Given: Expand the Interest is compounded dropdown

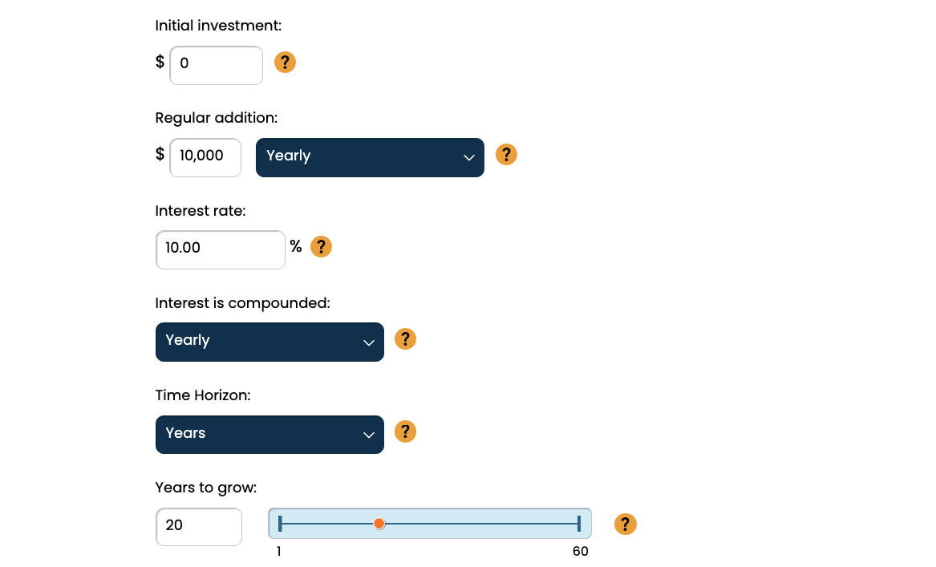Looking at the screenshot, I should pos(269,342).
